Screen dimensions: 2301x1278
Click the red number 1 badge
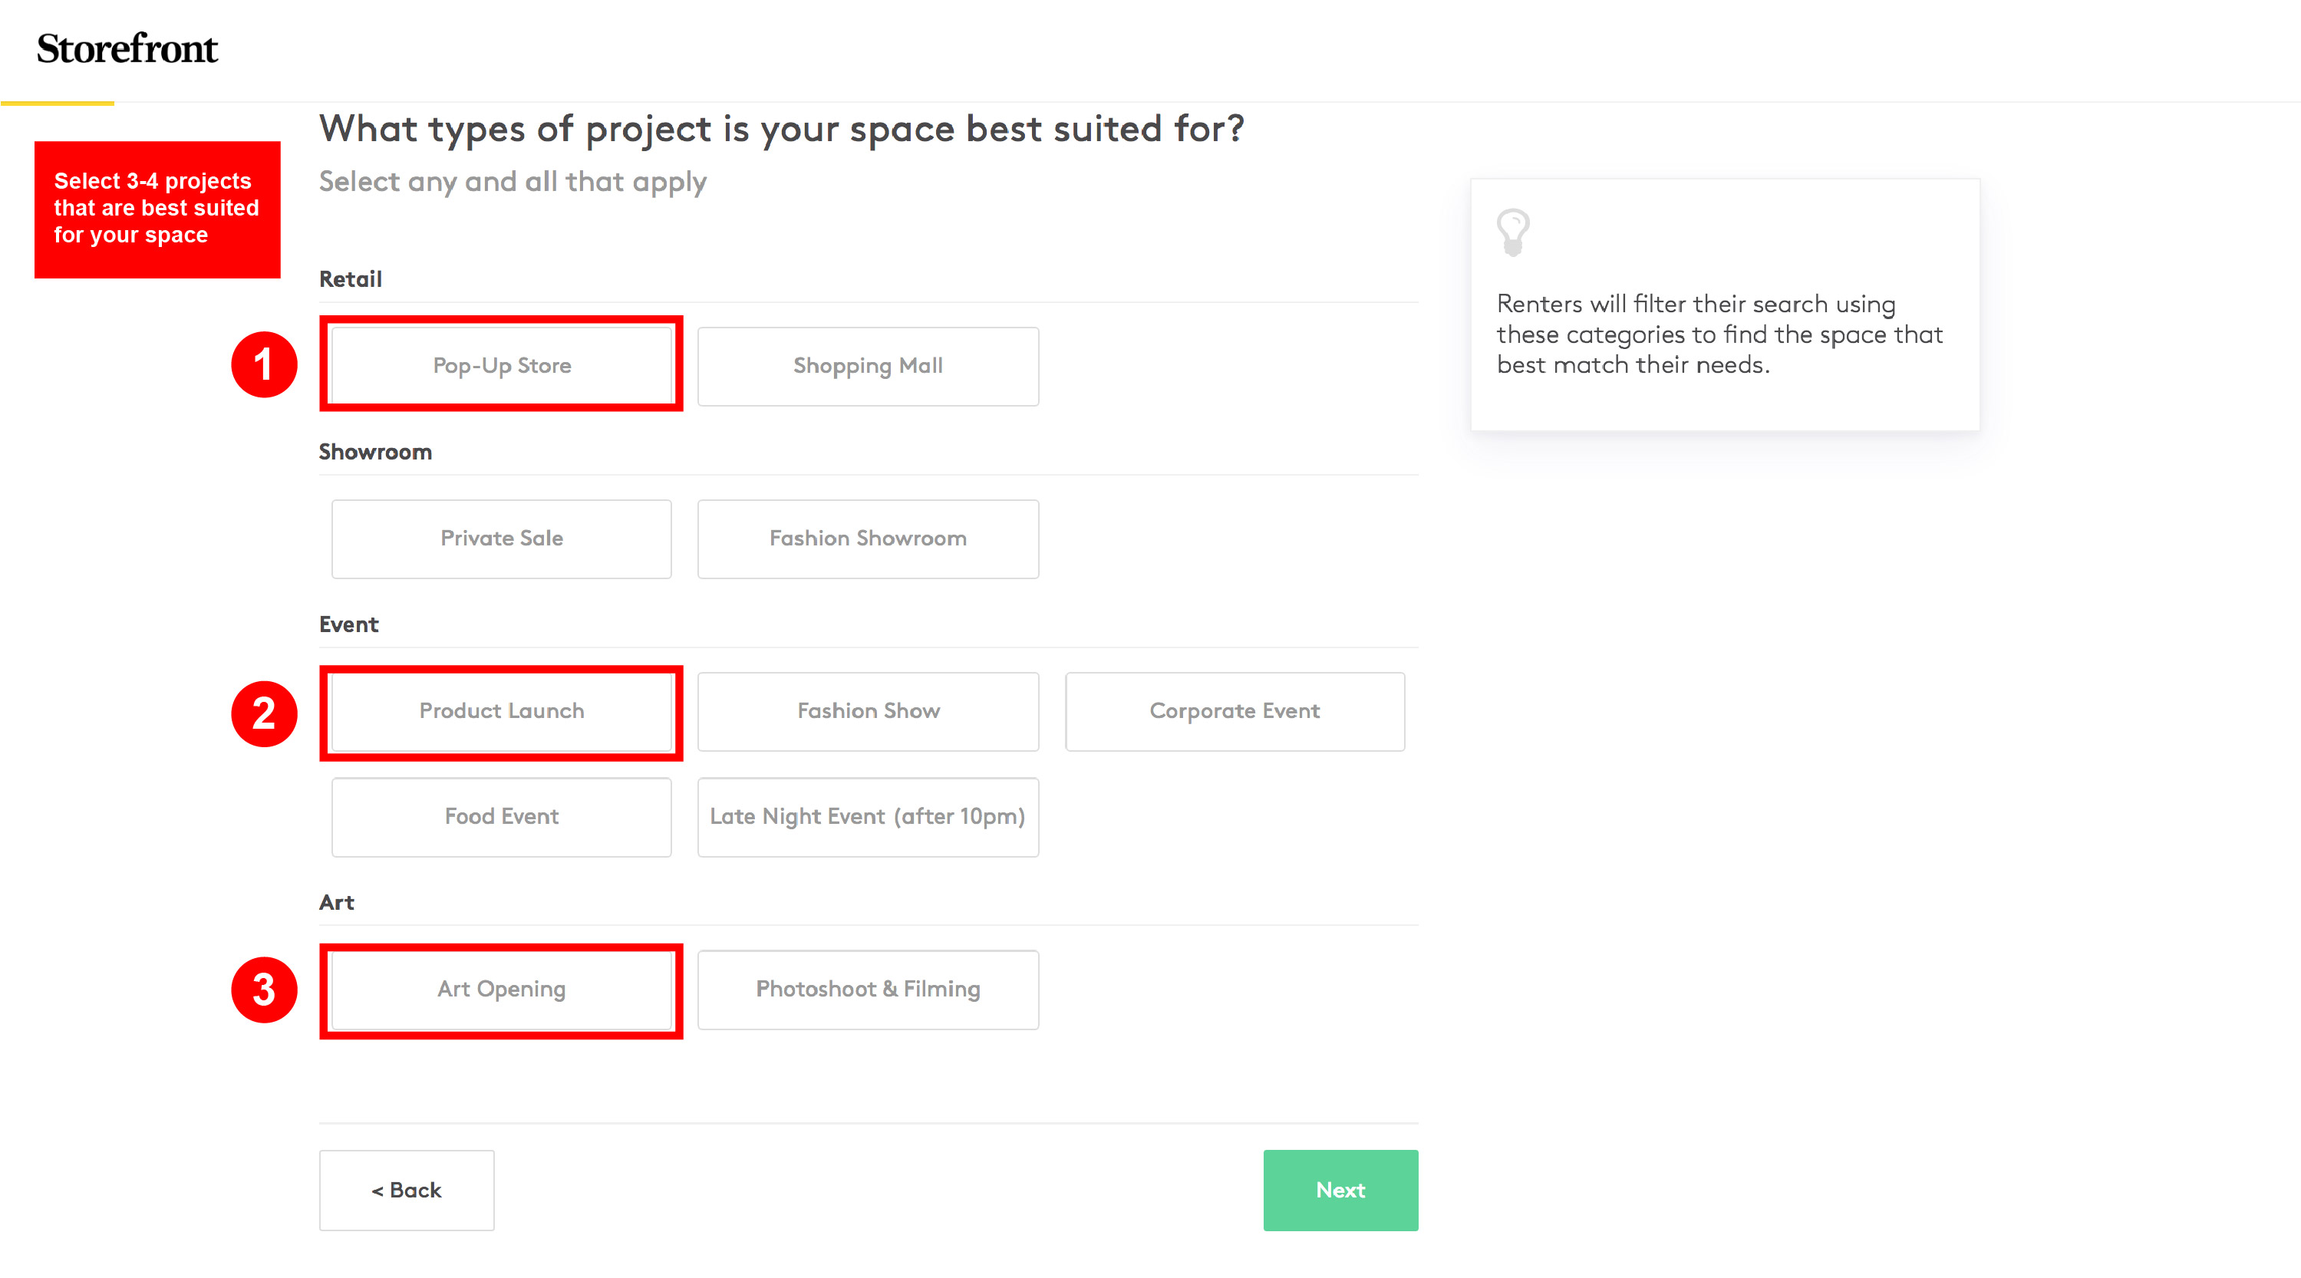263,364
